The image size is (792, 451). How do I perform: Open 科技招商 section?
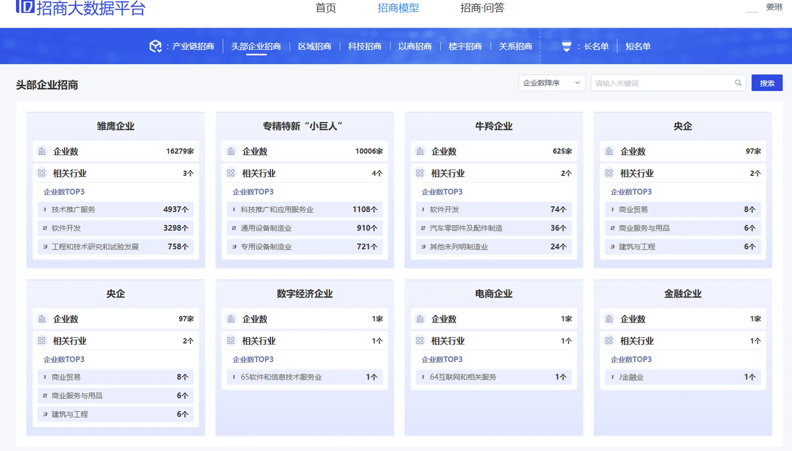tap(365, 47)
